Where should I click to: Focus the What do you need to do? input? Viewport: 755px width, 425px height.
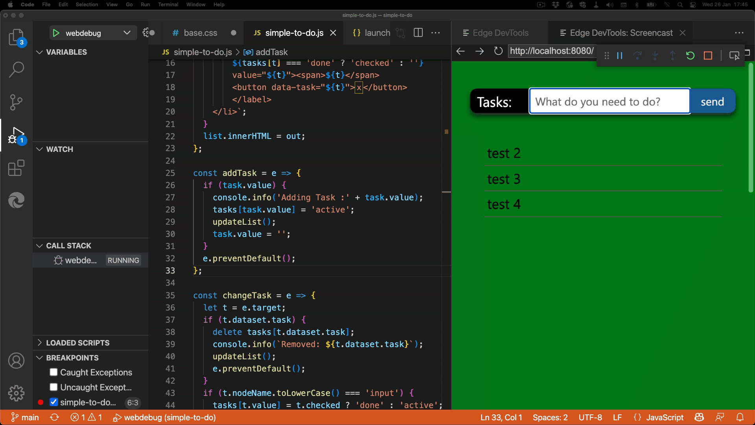[x=610, y=102]
